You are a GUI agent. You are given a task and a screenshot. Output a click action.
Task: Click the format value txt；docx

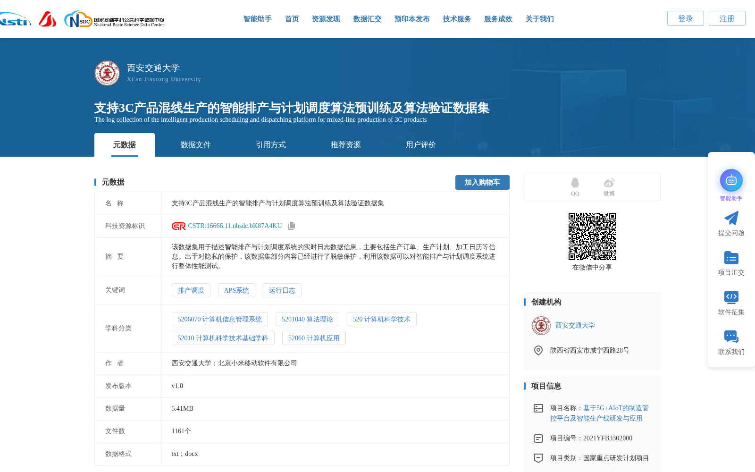[x=185, y=454]
